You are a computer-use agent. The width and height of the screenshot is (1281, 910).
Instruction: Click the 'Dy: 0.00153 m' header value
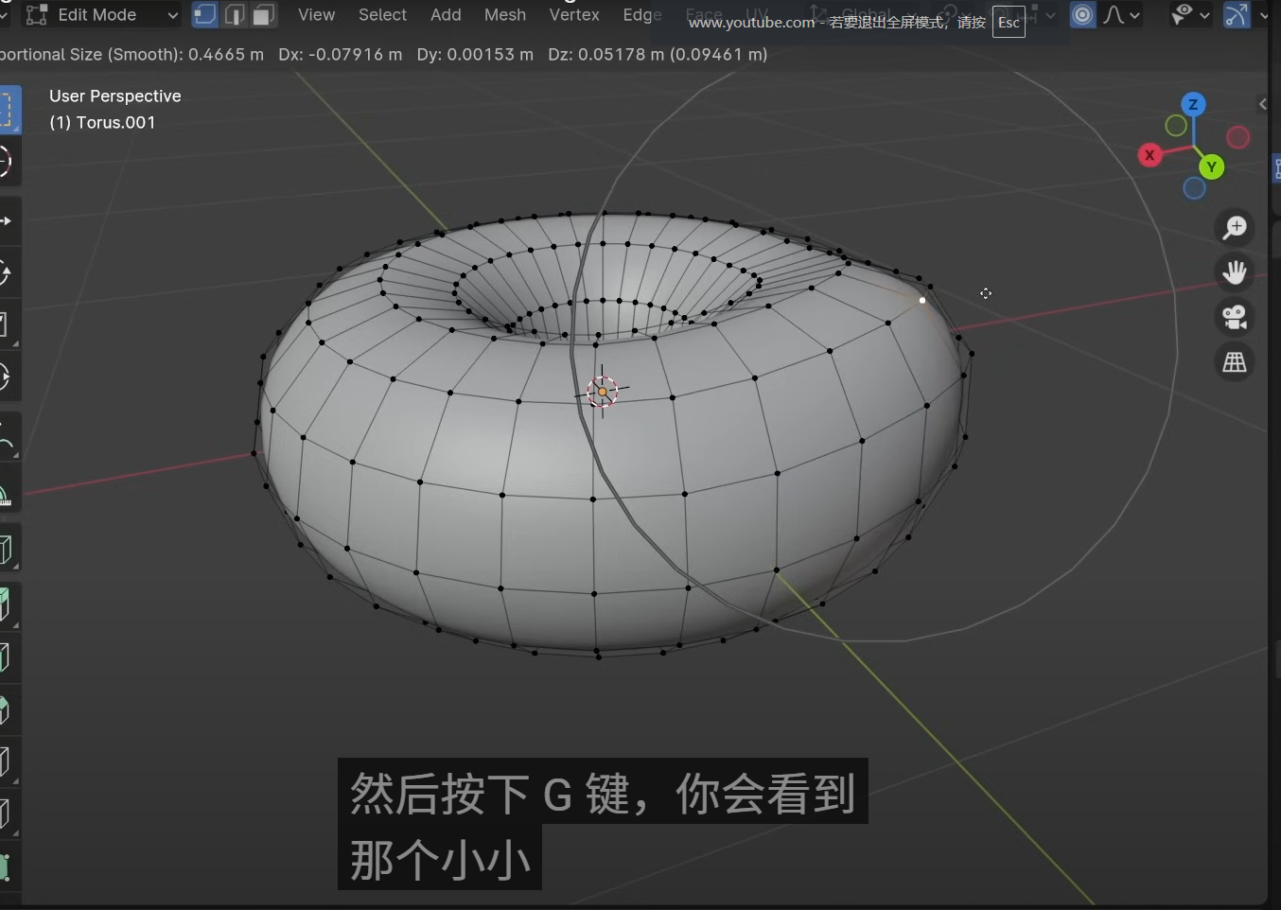[475, 54]
